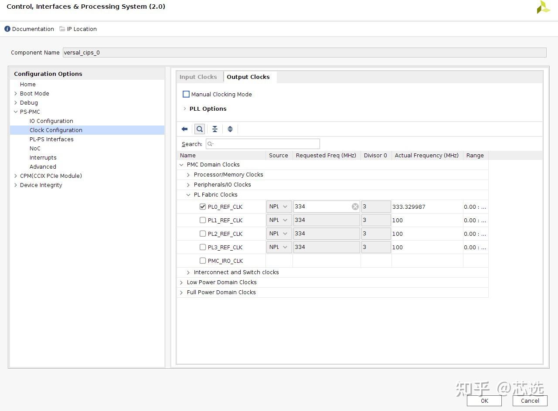Viewport: 558px width, 411px height.
Task: Enable Manual Clocking Mode checkbox
Action: tap(186, 94)
